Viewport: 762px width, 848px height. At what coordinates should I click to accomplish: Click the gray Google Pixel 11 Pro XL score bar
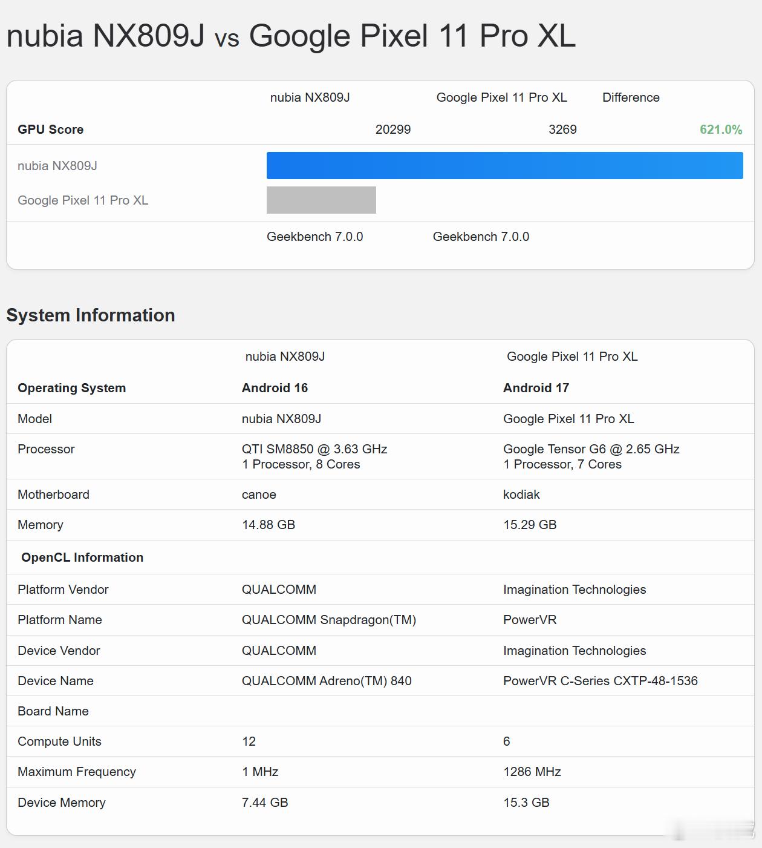321,200
